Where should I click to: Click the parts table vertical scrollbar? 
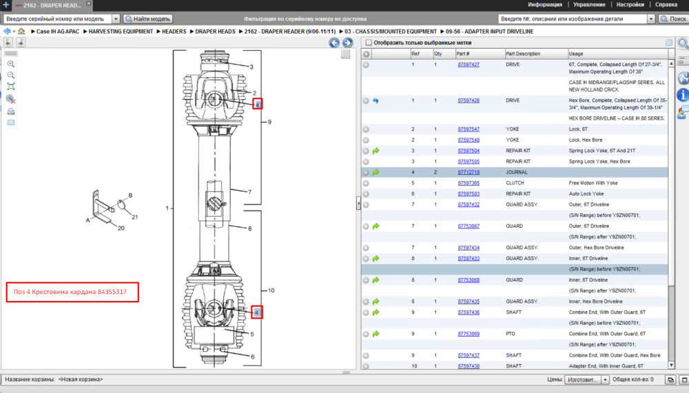[671, 214]
